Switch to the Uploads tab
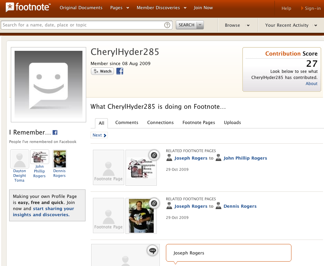 click(x=232, y=123)
